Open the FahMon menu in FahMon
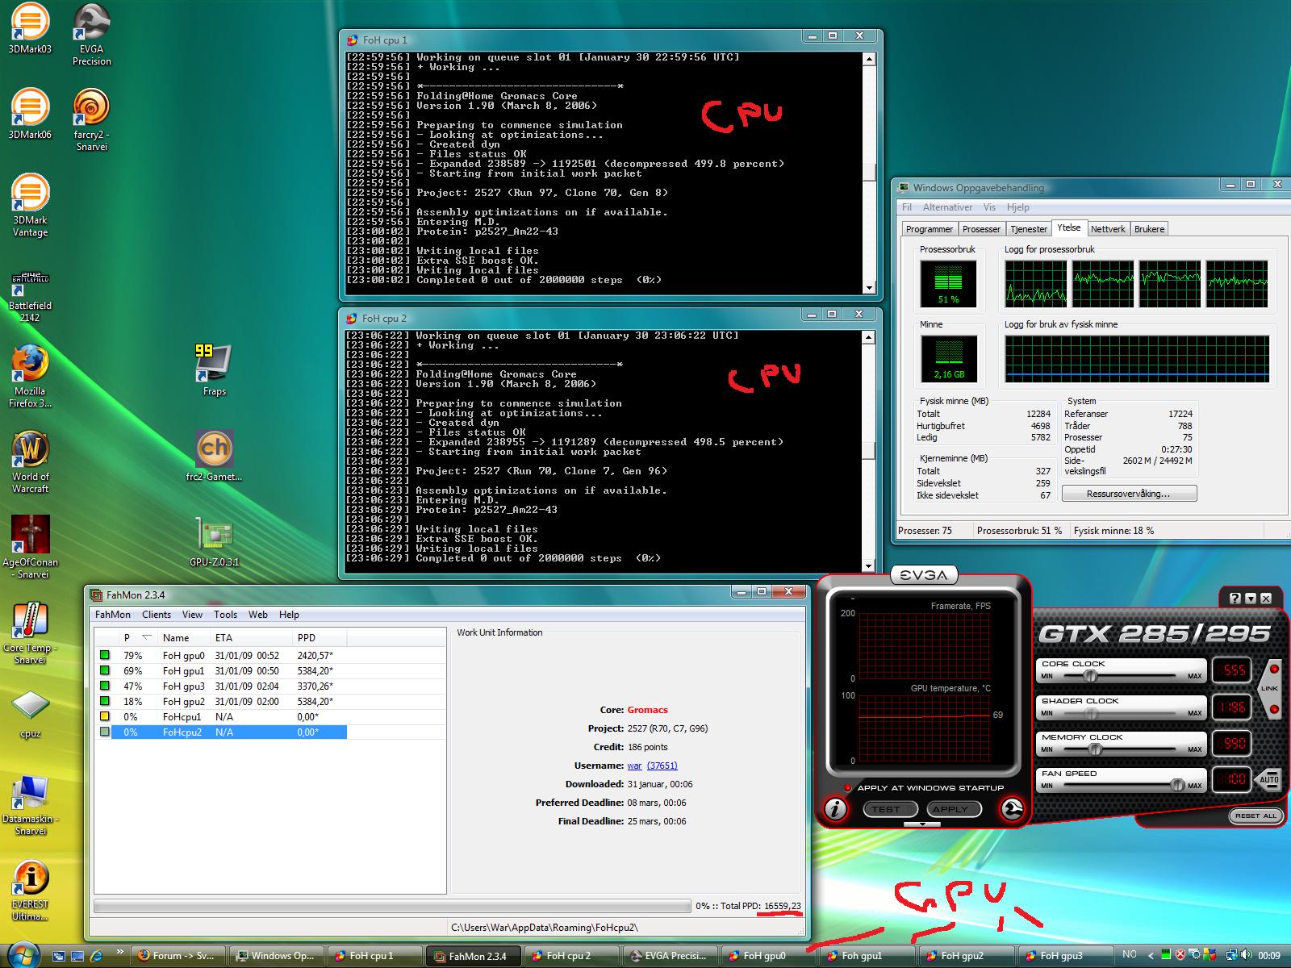 click(113, 615)
